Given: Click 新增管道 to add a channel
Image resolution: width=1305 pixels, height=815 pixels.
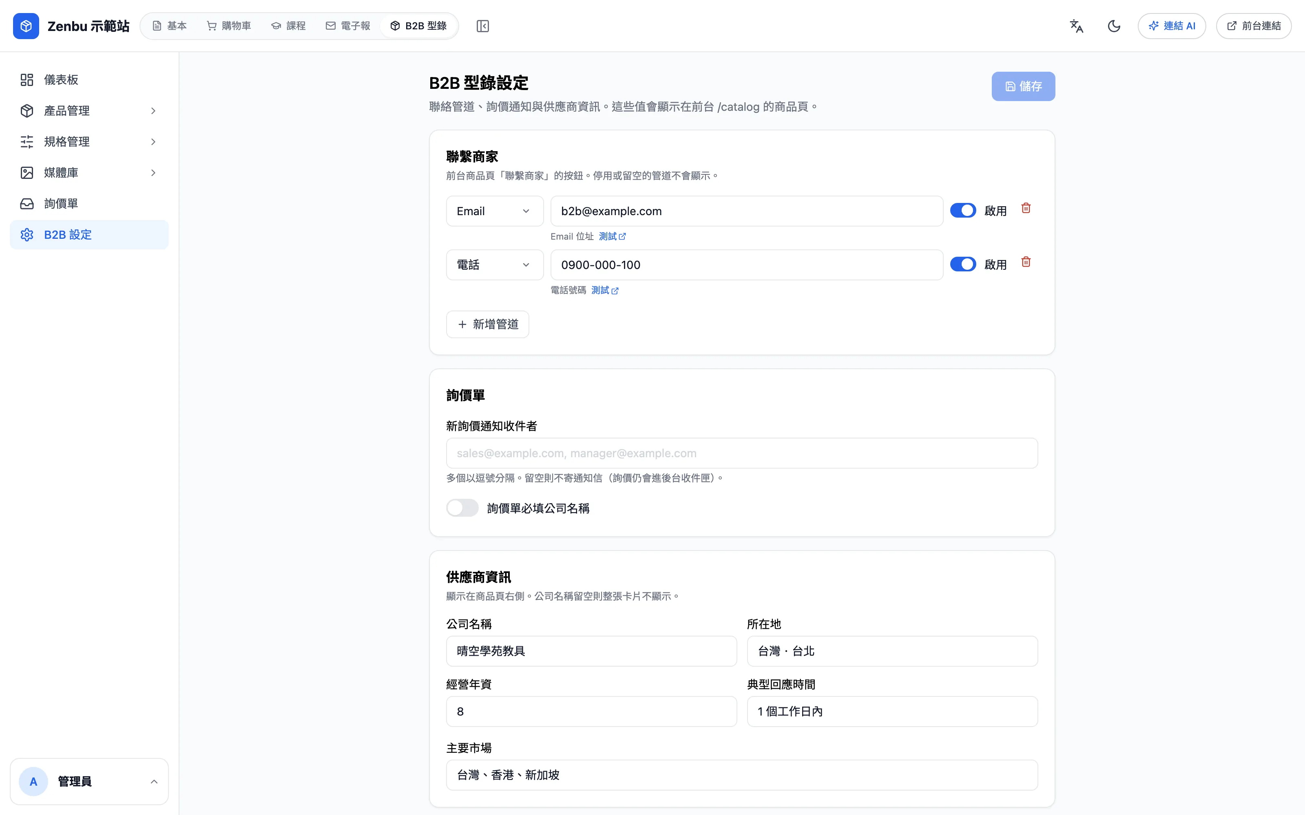Looking at the screenshot, I should coord(487,324).
